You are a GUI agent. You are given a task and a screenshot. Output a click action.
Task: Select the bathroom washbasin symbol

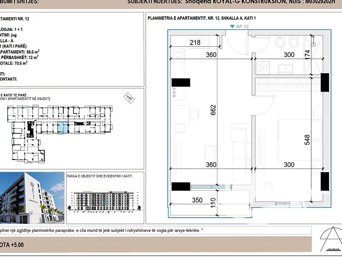[286, 69]
